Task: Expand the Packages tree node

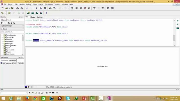Action: point(2,44)
